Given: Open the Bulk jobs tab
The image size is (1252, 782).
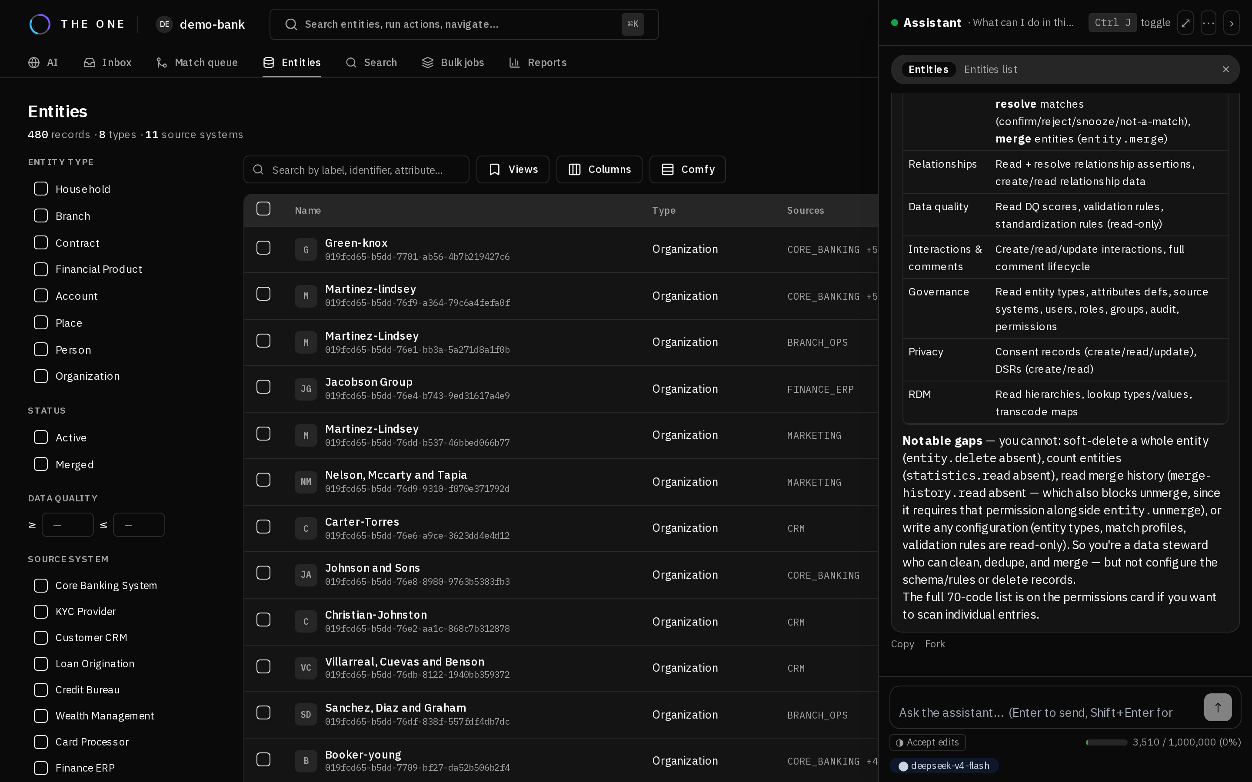Looking at the screenshot, I should coord(453,63).
